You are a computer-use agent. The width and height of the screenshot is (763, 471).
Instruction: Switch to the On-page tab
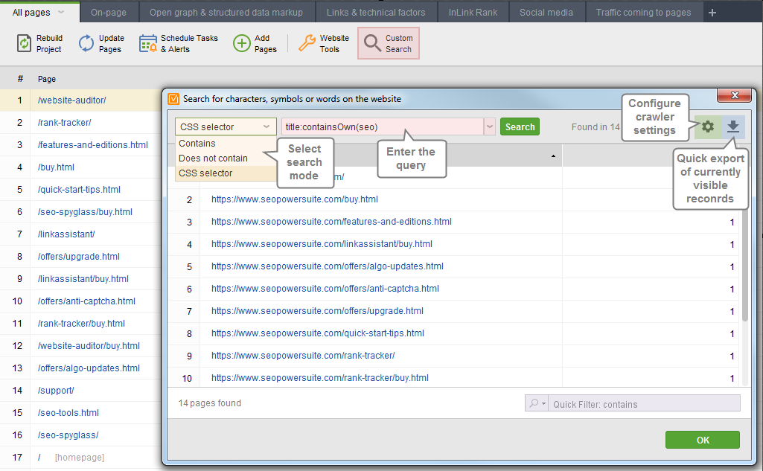pyautogui.click(x=109, y=12)
